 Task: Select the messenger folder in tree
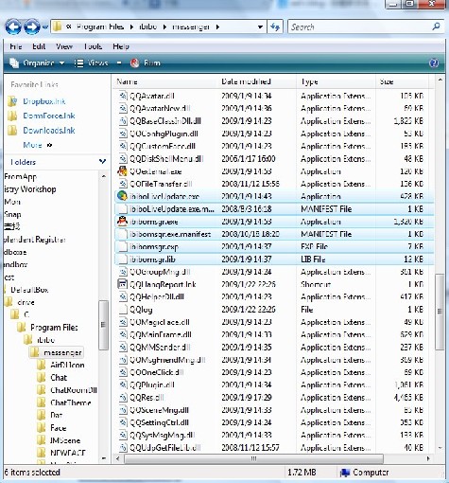tap(62, 352)
